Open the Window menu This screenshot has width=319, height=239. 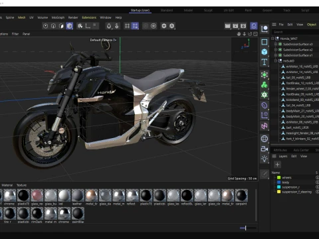point(106,17)
